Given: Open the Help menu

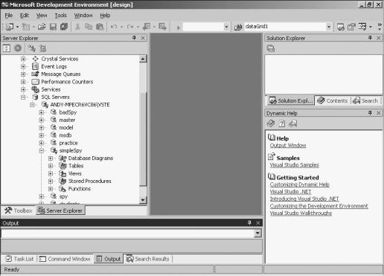Looking at the screenshot, I should (x=105, y=16).
